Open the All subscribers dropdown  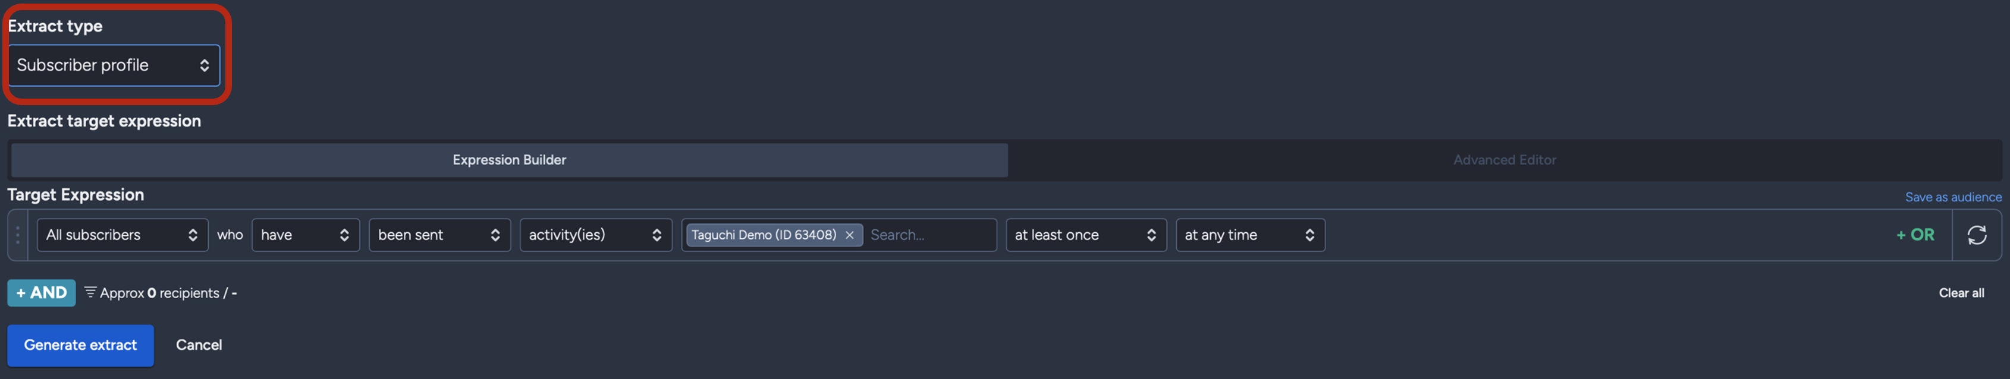(x=123, y=235)
